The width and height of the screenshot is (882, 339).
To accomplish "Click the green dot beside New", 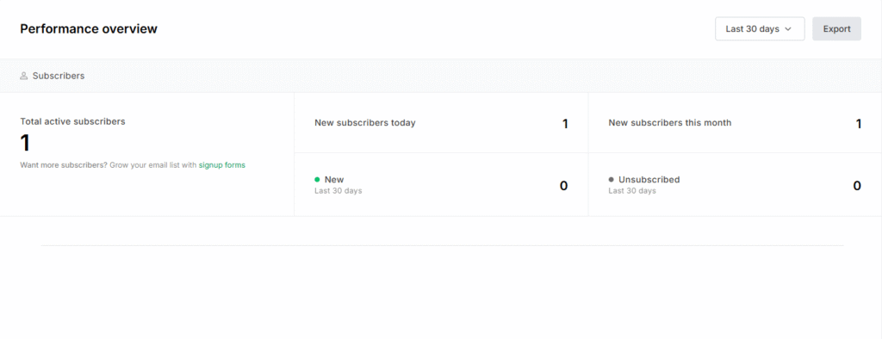I will 317,179.
